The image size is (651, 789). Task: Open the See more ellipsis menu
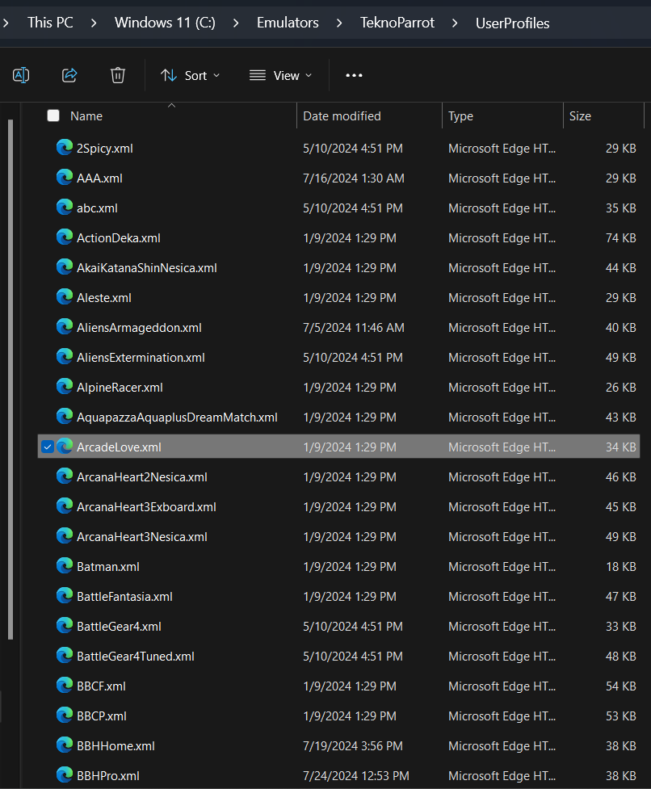[x=354, y=75]
